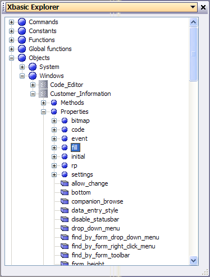210x277 pixels.
Task: Select the Customer_Information label
Action: click(x=80, y=94)
